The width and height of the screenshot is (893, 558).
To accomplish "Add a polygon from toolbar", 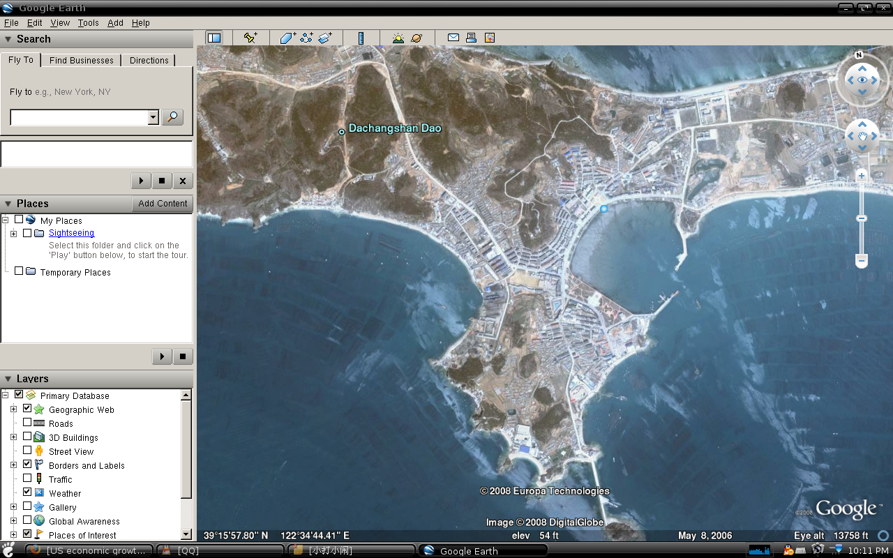I will pyautogui.click(x=288, y=38).
